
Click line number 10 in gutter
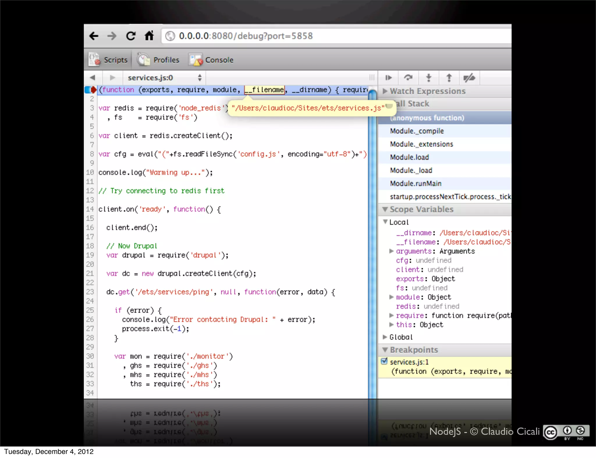click(x=90, y=172)
